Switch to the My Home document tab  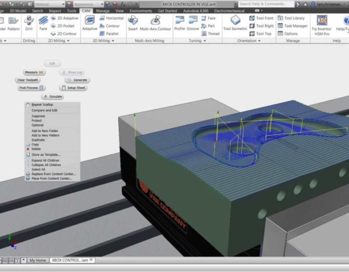pyautogui.click(x=38, y=260)
